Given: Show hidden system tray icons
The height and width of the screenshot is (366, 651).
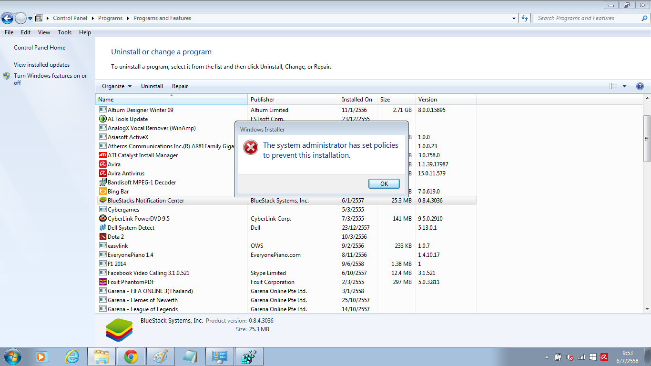Looking at the screenshot, I should (x=546, y=357).
